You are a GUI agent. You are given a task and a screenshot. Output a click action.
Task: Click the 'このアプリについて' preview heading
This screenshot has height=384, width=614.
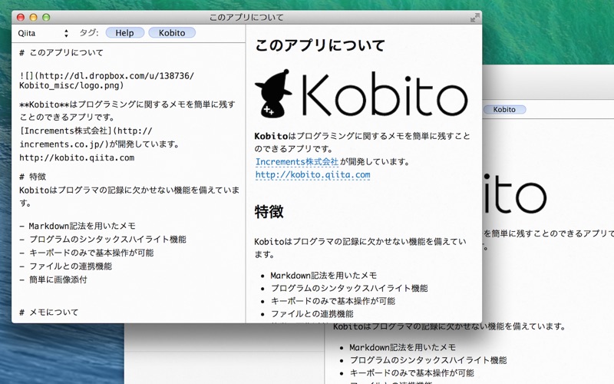(x=320, y=45)
